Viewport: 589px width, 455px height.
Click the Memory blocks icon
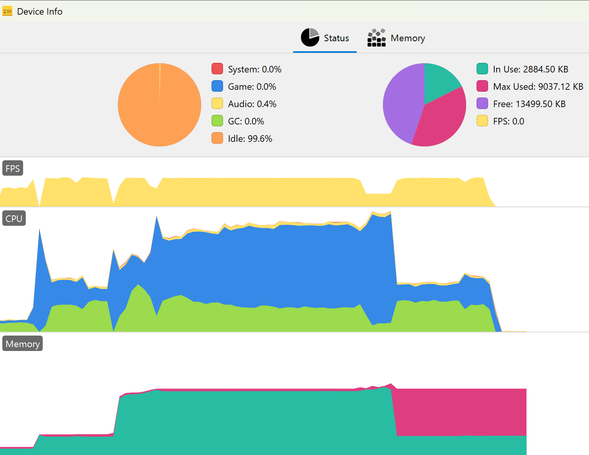tap(377, 37)
